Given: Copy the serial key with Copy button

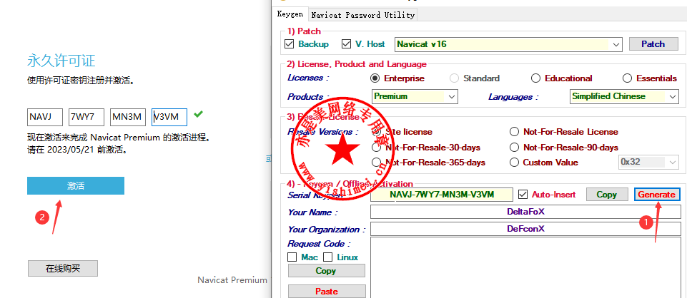Looking at the screenshot, I should (606, 195).
